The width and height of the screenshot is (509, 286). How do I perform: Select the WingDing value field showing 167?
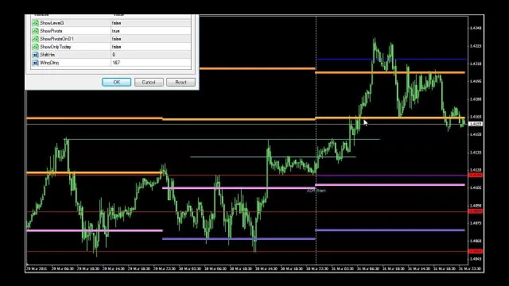151,63
